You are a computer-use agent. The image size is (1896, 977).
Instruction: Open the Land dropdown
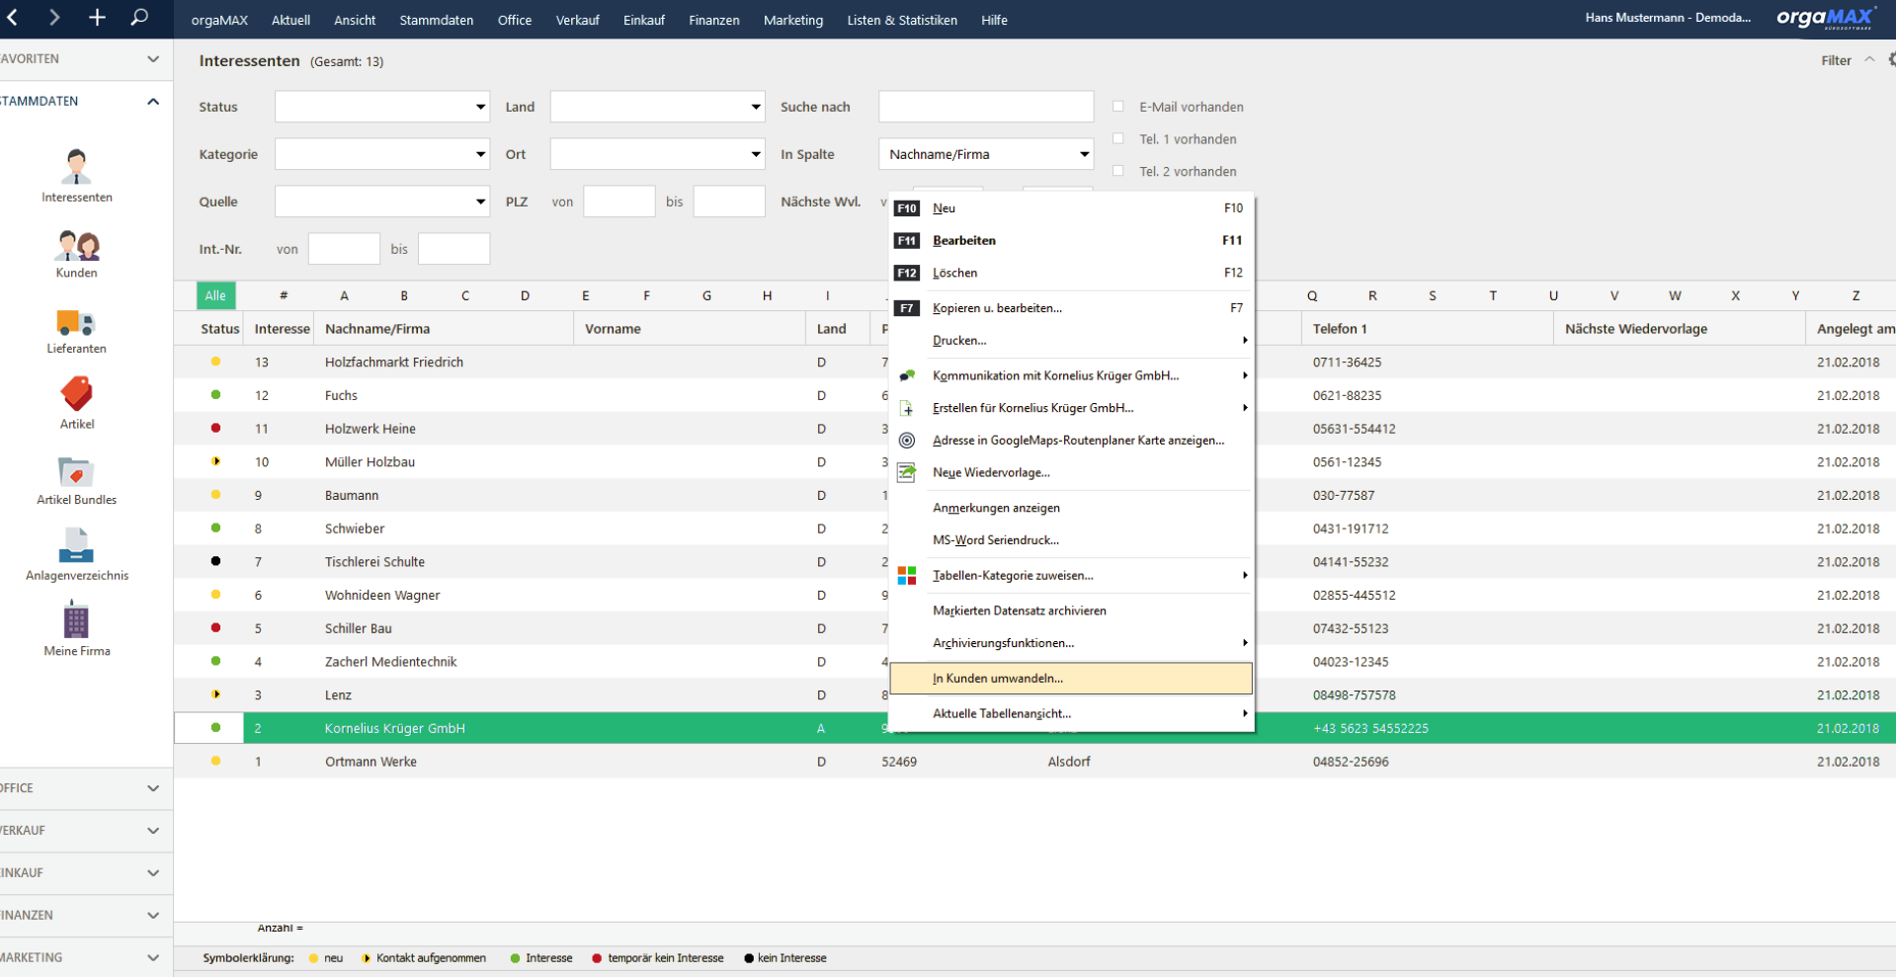pos(657,107)
